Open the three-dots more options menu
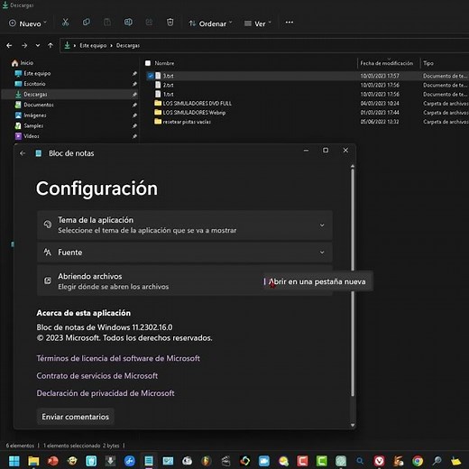The image size is (469, 469). pyautogui.click(x=290, y=23)
